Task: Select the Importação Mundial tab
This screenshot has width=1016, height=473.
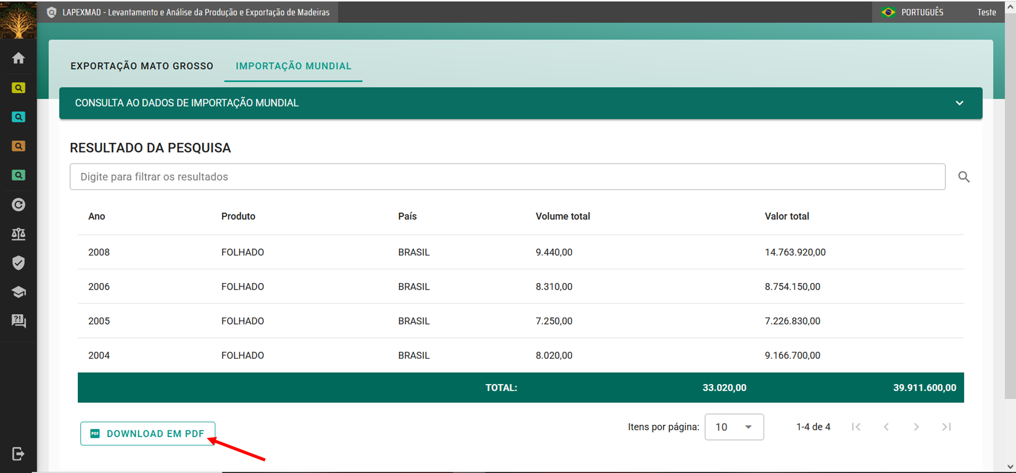Action: click(293, 66)
